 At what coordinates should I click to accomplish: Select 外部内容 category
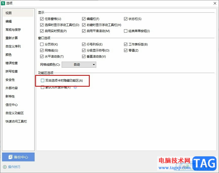click(x=18, y=88)
